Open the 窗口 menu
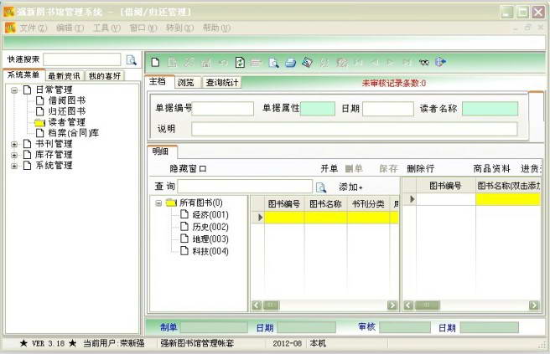550x354 pixels. [x=143, y=28]
